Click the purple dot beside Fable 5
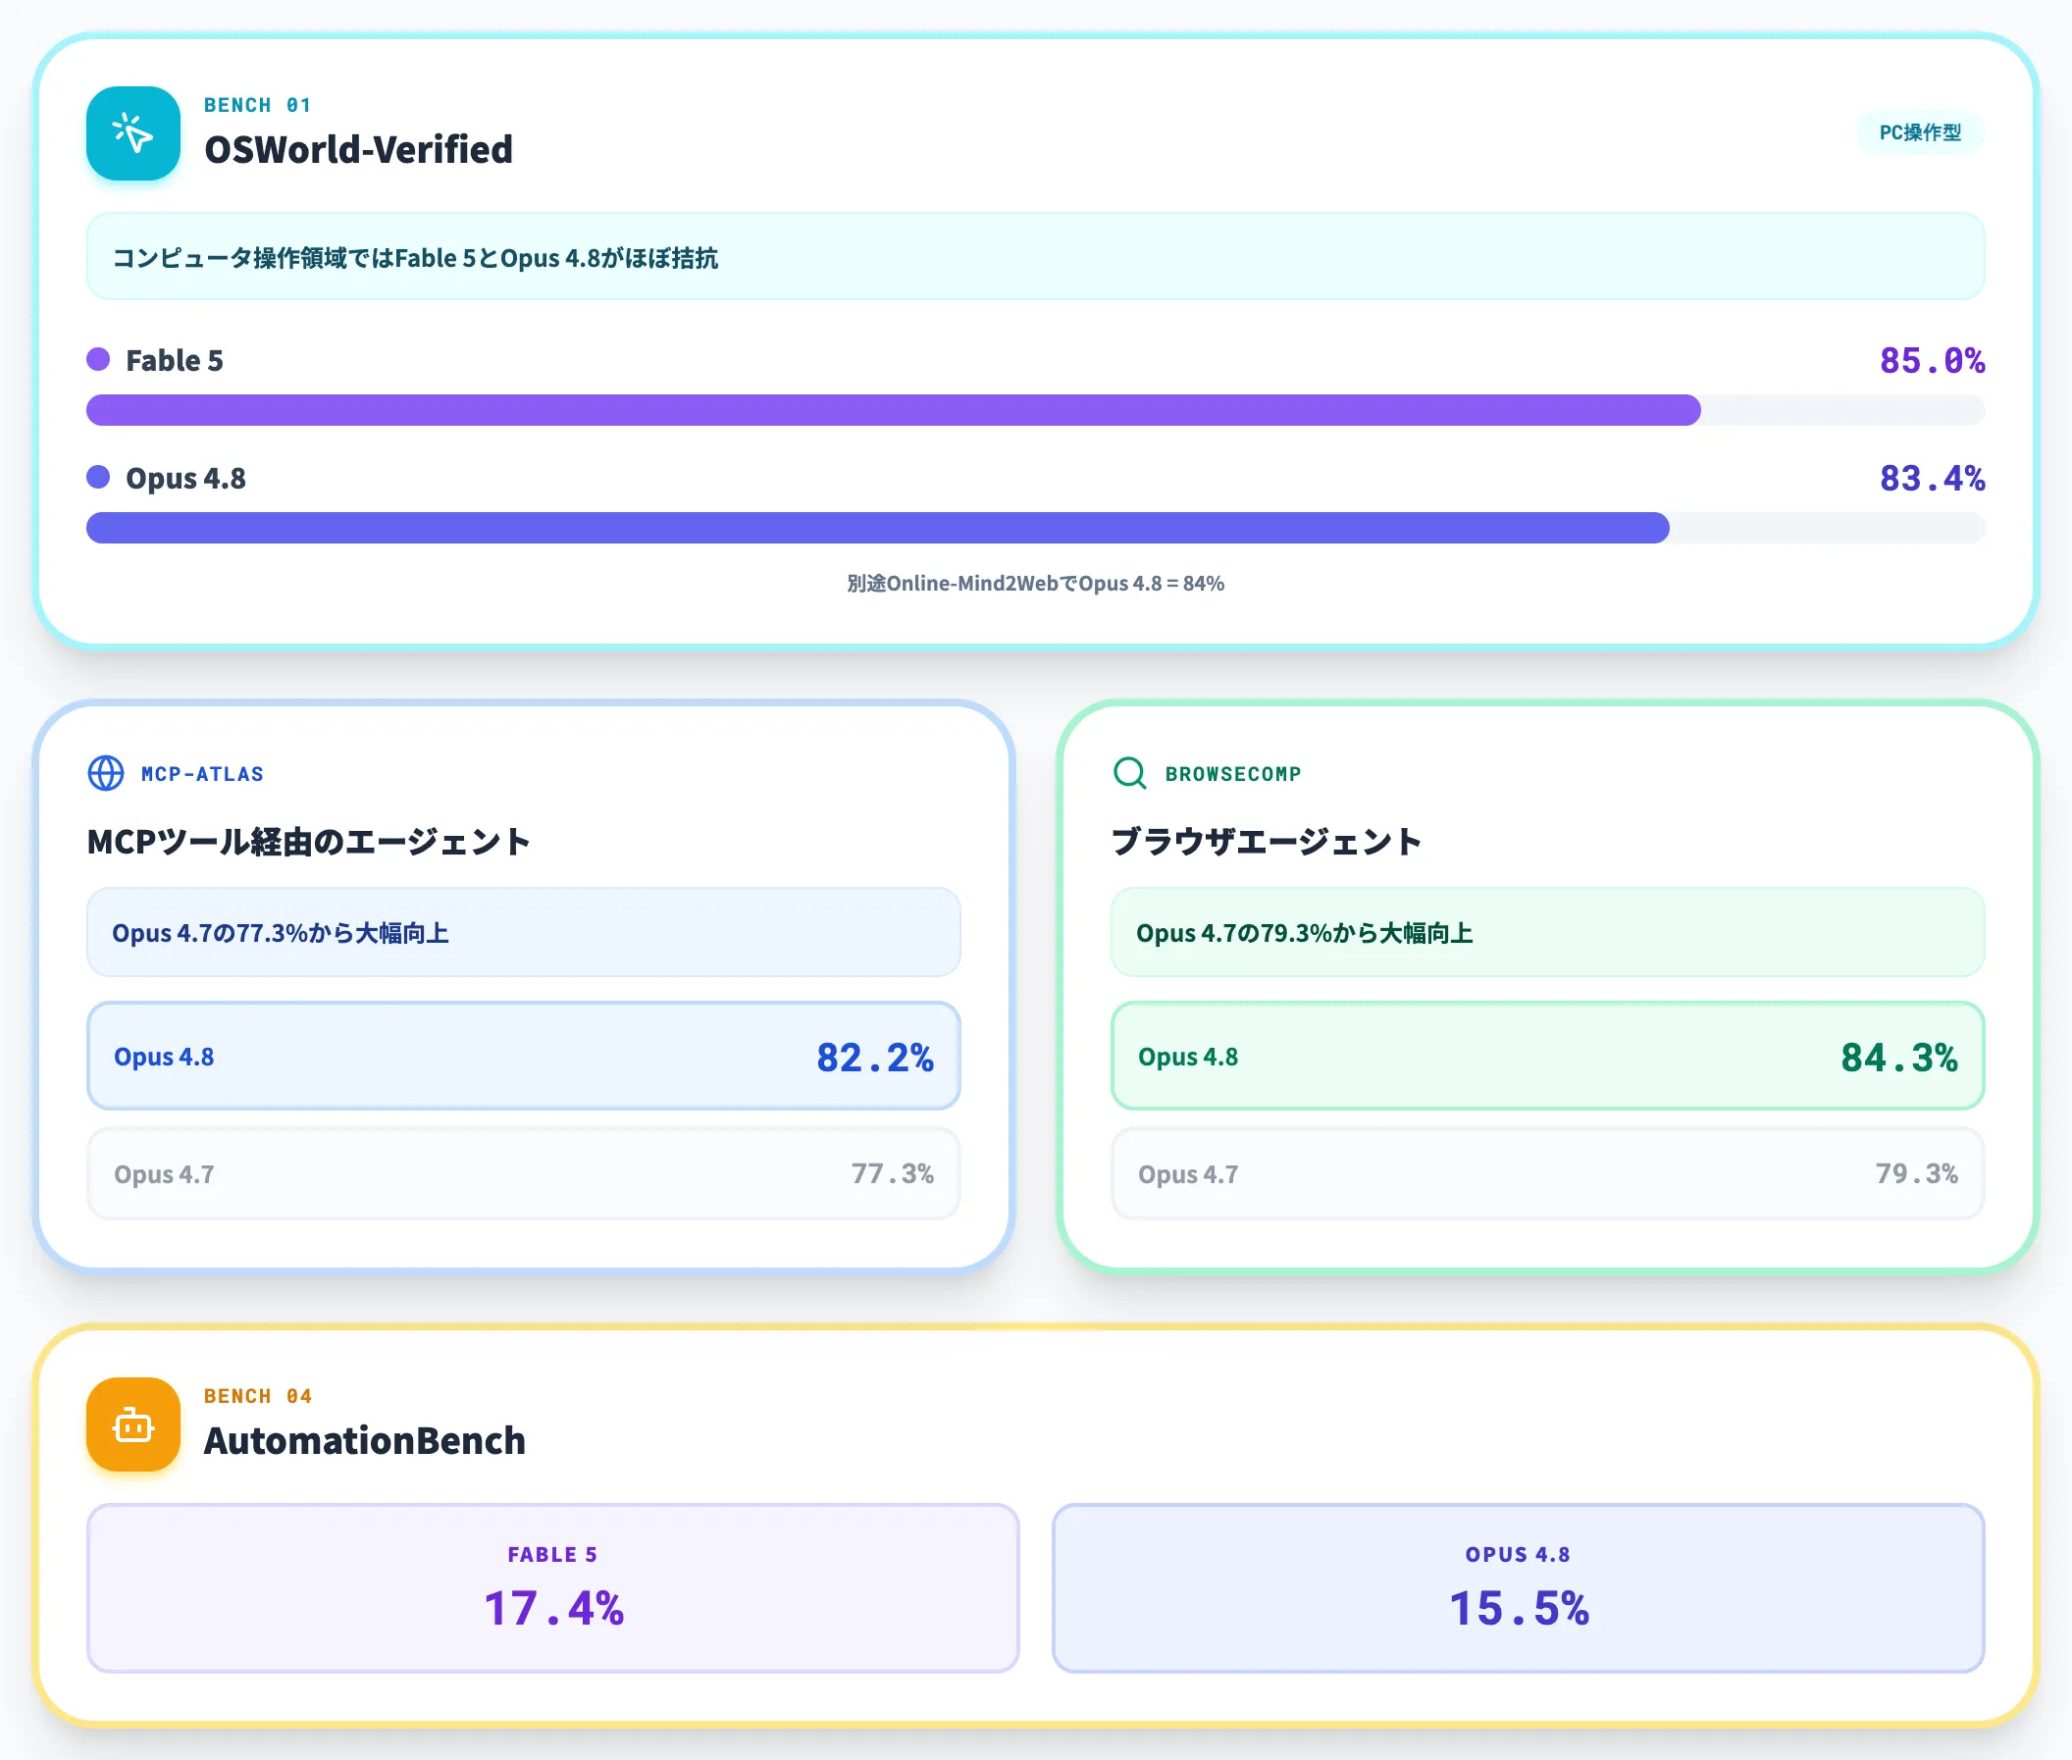The width and height of the screenshot is (2072, 1760). tap(98, 359)
